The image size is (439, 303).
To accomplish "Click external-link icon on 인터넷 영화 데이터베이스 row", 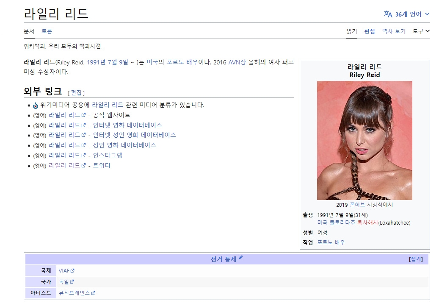I will coord(83,125).
